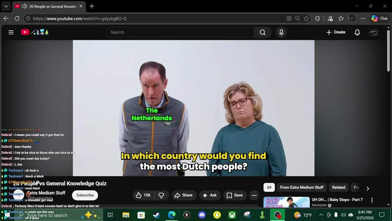Open Task View on taskbar
Screen dimensions: 392x221
click(110, 215)
